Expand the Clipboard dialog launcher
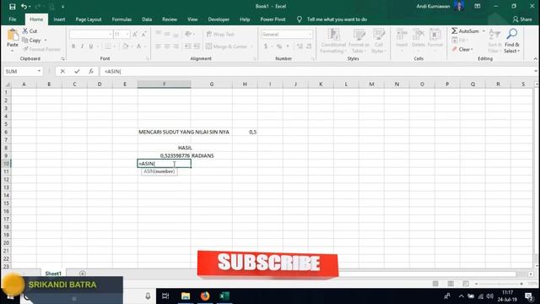 point(62,59)
